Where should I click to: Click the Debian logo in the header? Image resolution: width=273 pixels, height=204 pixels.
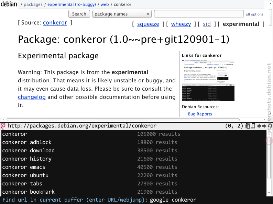tap(9, 4)
